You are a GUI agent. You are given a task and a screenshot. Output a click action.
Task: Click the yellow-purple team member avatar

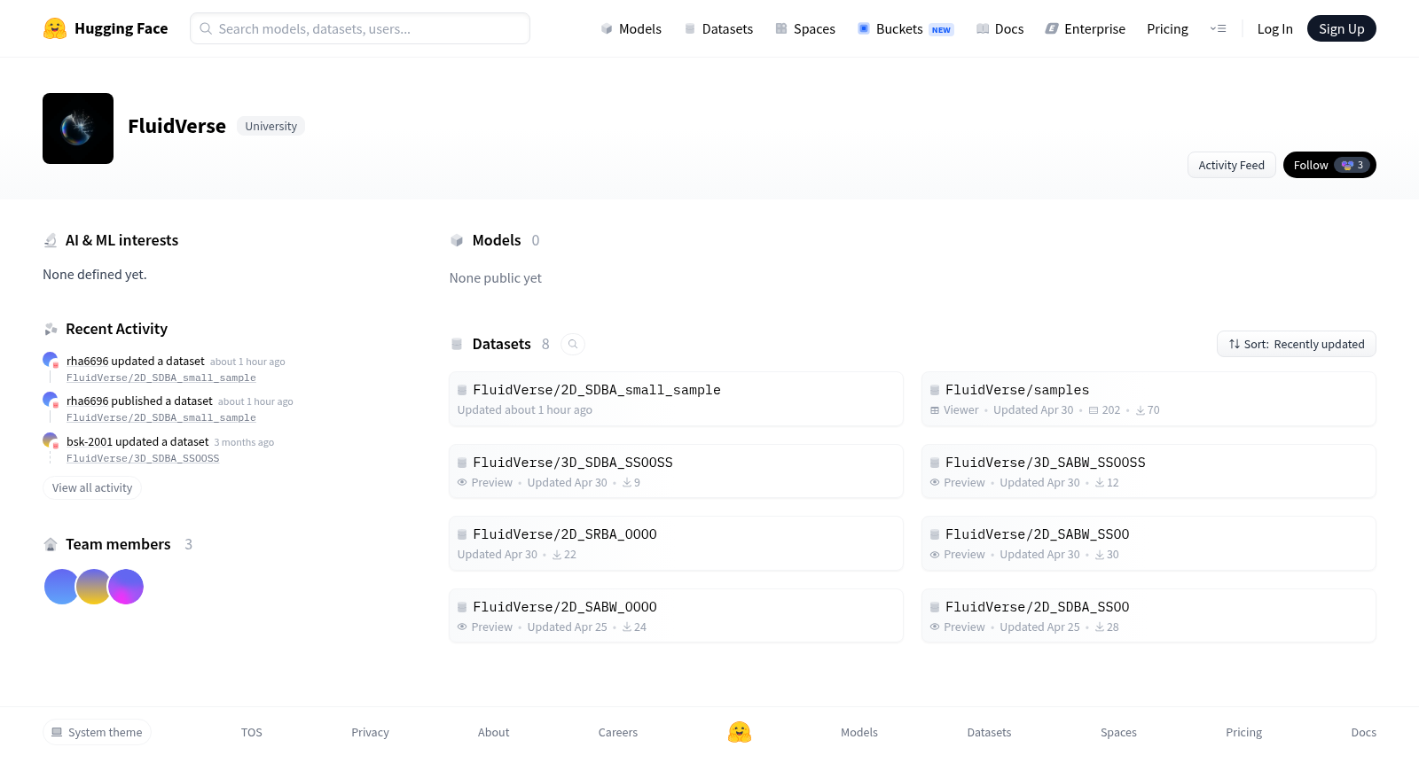tap(93, 587)
